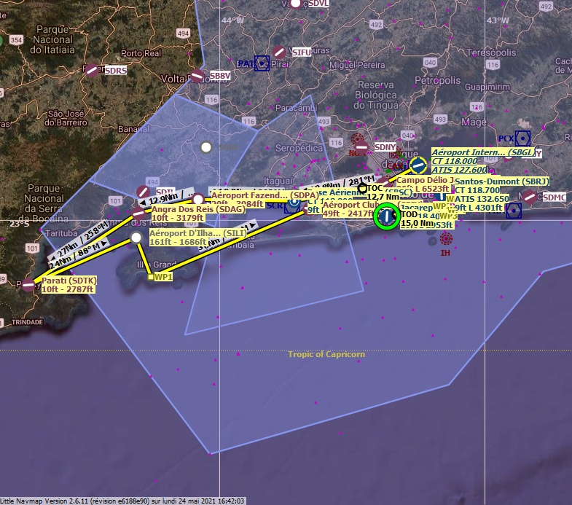The width and height of the screenshot is (572, 505).
Task: Select the white airport circle by SILI label
Action: (136, 238)
